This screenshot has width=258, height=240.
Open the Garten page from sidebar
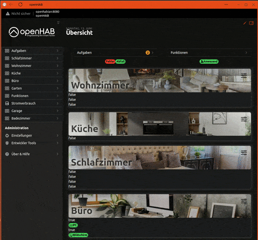(32, 88)
